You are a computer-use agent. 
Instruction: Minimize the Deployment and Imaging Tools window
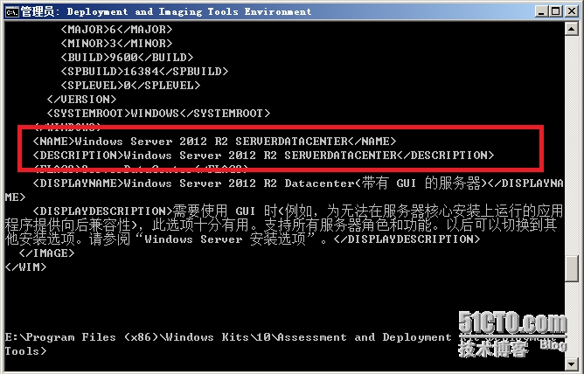[x=541, y=11]
